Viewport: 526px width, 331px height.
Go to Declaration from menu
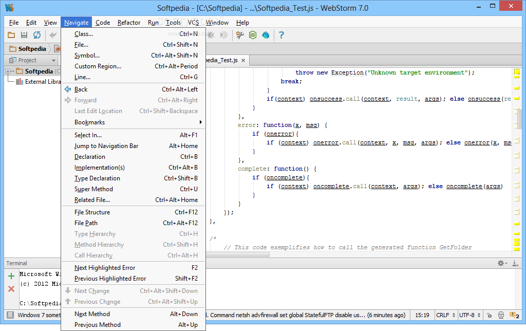tap(133, 157)
